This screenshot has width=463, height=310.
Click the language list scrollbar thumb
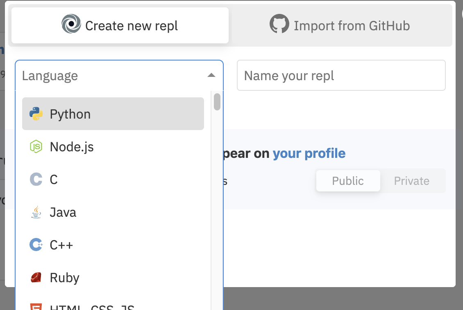click(x=217, y=102)
